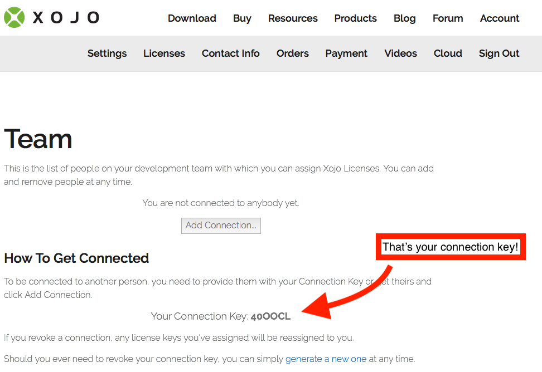Click the 'generate a new one' link
The width and height of the screenshot is (542, 372).
coord(326,359)
